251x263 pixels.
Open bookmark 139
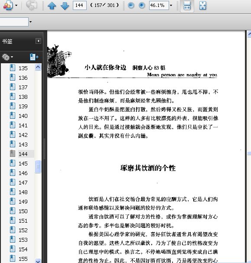[x=23, y=106]
